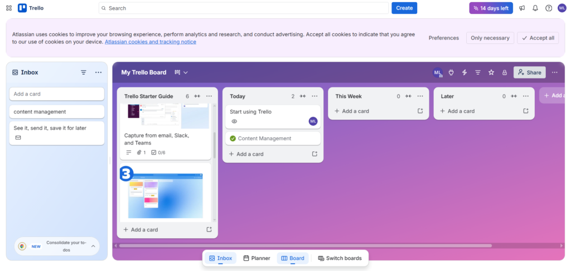571x271 pixels.
Task: Toggle the Board tab in bottom bar
Action: [293, 258]
